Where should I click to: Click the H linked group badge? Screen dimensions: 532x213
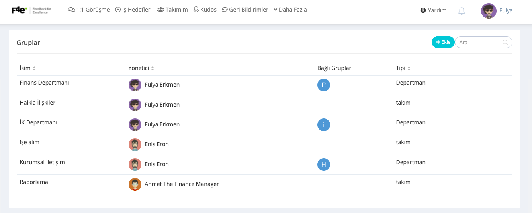coord(324,165)
